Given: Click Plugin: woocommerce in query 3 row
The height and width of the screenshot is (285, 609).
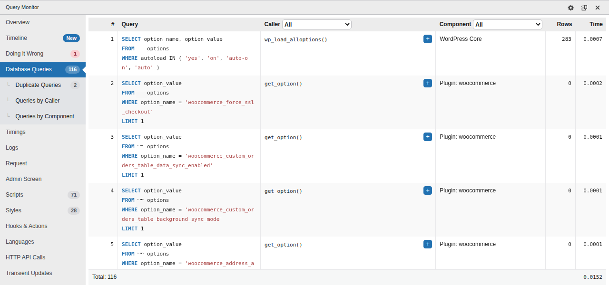Looking at the screenshot, I should [x=468, y=137].
